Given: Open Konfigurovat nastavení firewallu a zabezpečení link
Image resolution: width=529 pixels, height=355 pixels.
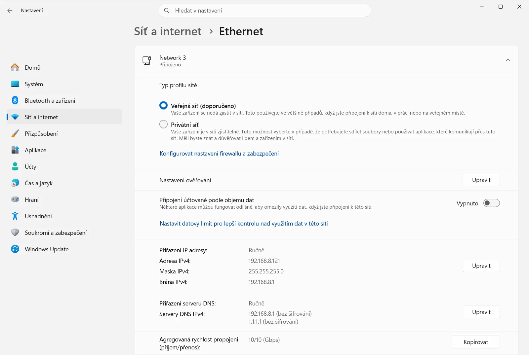Looking at the screenshot, I should coord(219,154).
